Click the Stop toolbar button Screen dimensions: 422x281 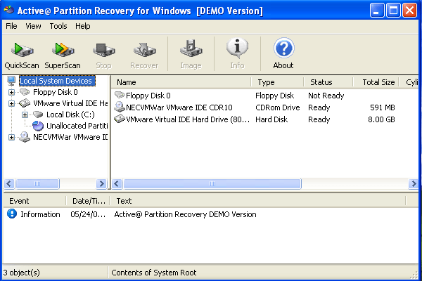(x=103, y=55)
